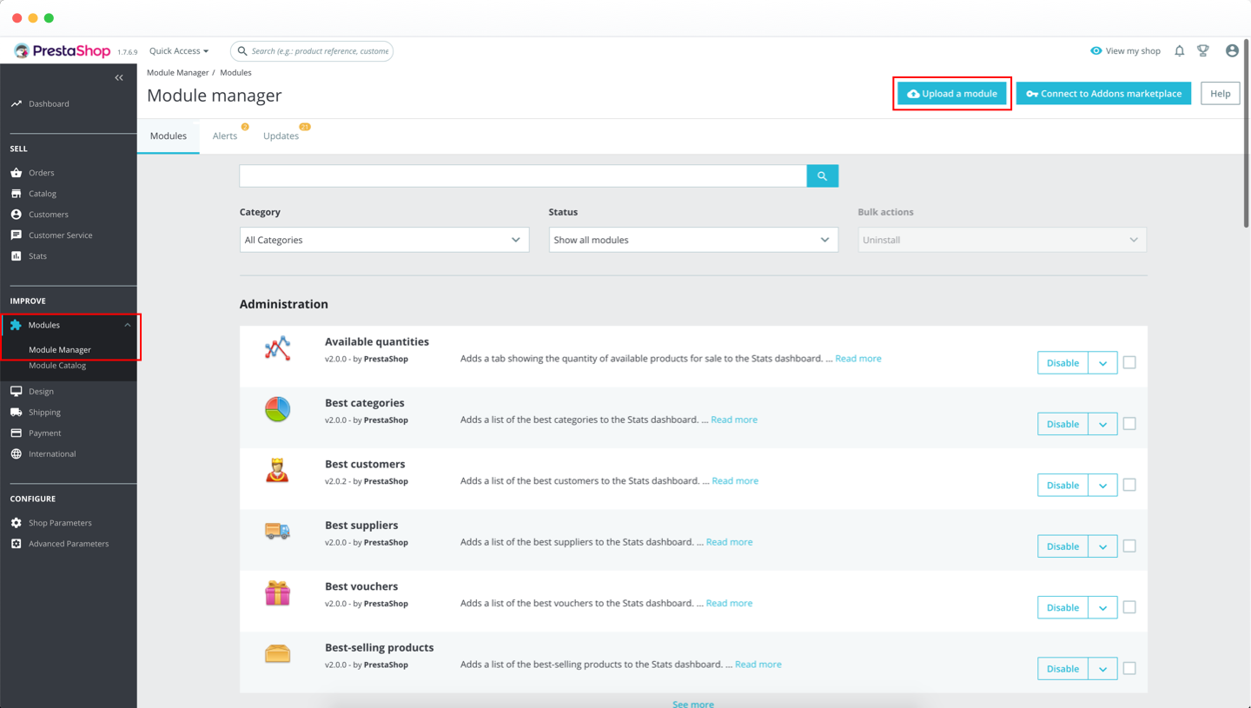
Task: Select the Best categories module checkbox
Action: [1129, 424]
